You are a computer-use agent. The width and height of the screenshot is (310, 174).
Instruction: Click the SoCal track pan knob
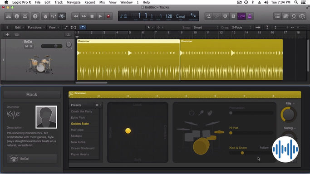[69, 44]
